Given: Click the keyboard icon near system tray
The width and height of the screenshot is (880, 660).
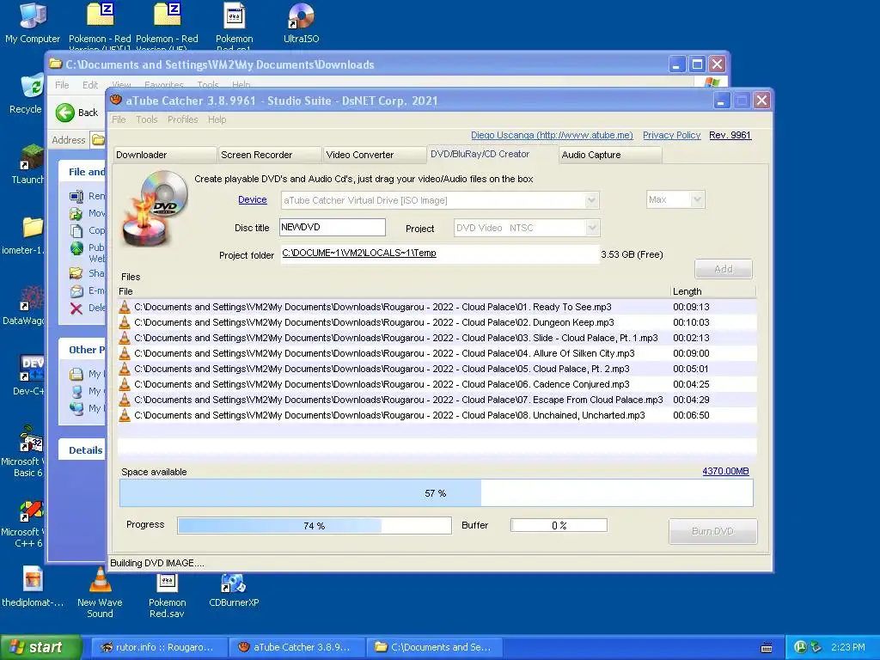Looking at the screenshot, I should click(x=766, y=648).
